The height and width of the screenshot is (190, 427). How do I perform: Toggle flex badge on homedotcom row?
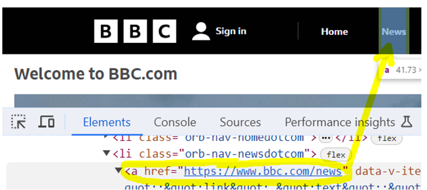[387, 138]
